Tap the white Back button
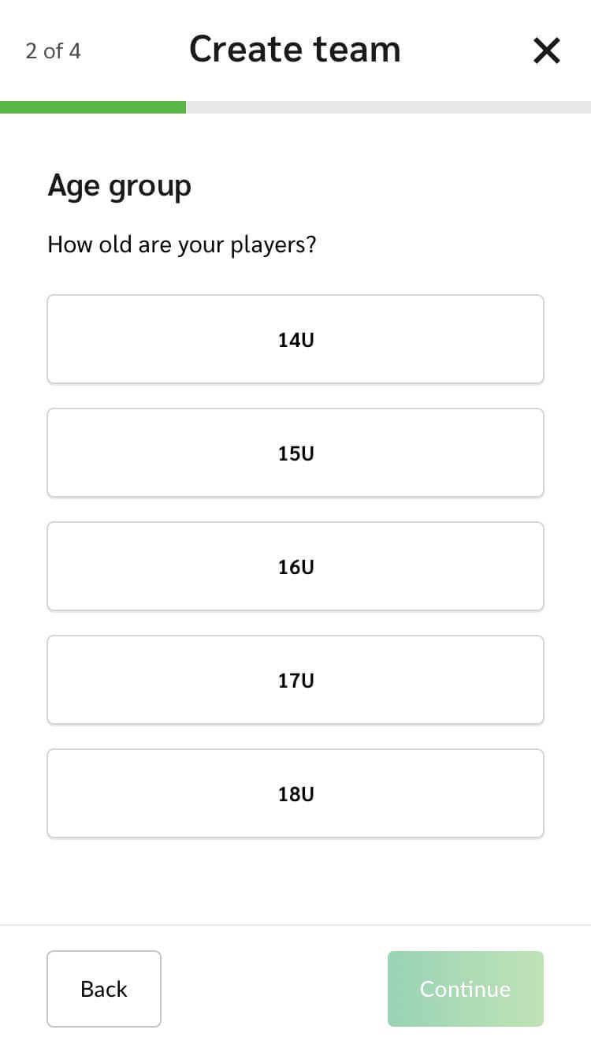 coord(104,989)
